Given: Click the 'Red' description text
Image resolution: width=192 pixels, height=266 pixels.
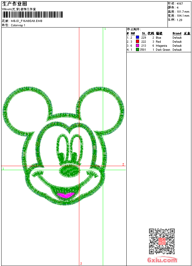Looking at the screenshot, I should pos(158,42).
